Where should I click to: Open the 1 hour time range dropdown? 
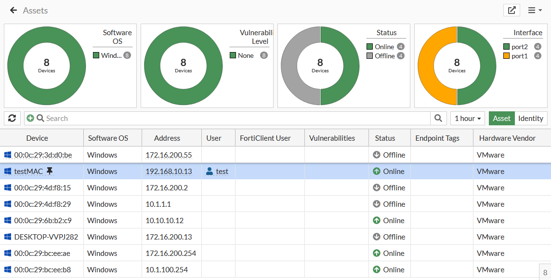click(467, 118)
